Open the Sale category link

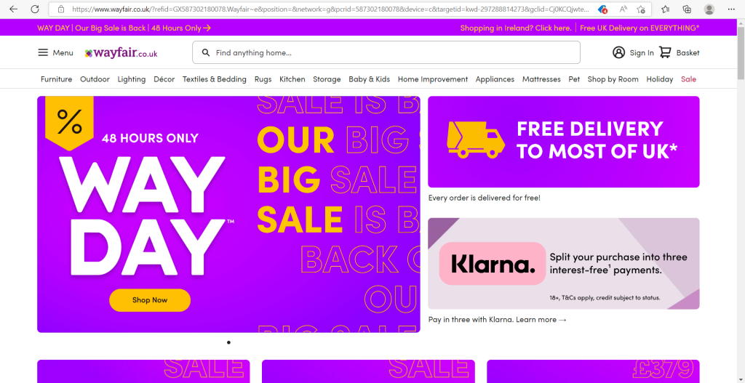[688, 79]
